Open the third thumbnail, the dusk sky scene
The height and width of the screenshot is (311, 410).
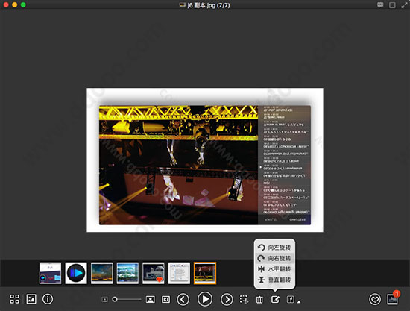101,273
